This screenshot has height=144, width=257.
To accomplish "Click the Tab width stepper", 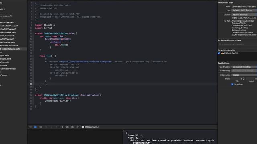I will (244, 79).
